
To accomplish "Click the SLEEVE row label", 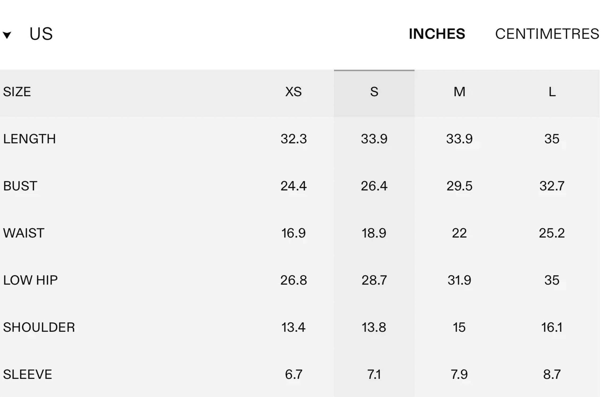I will [28, 374].
